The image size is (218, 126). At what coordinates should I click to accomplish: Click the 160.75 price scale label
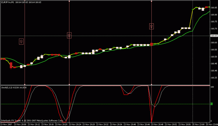tap(214, 22)
